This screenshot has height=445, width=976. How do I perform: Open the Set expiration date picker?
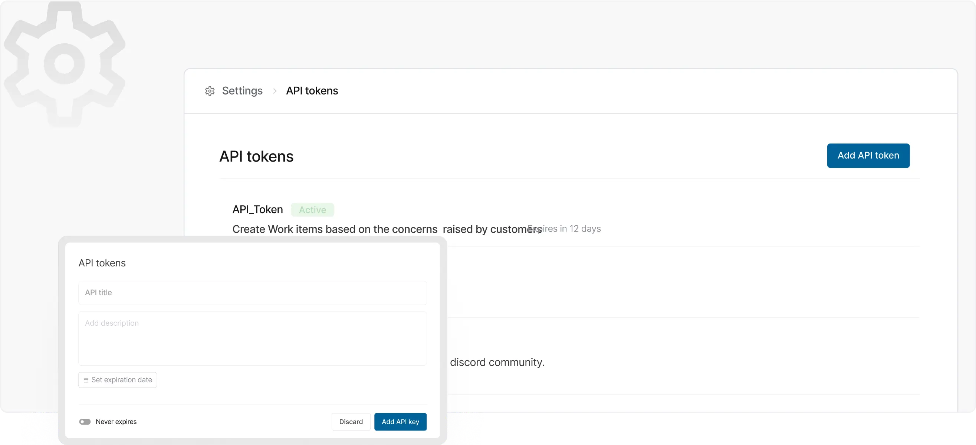point(118,380)
